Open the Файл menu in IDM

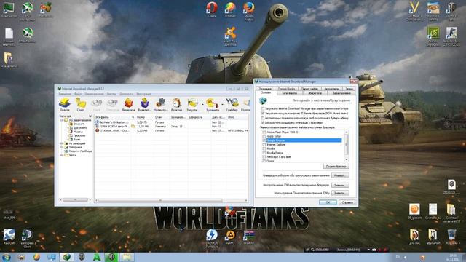point(78,94)
